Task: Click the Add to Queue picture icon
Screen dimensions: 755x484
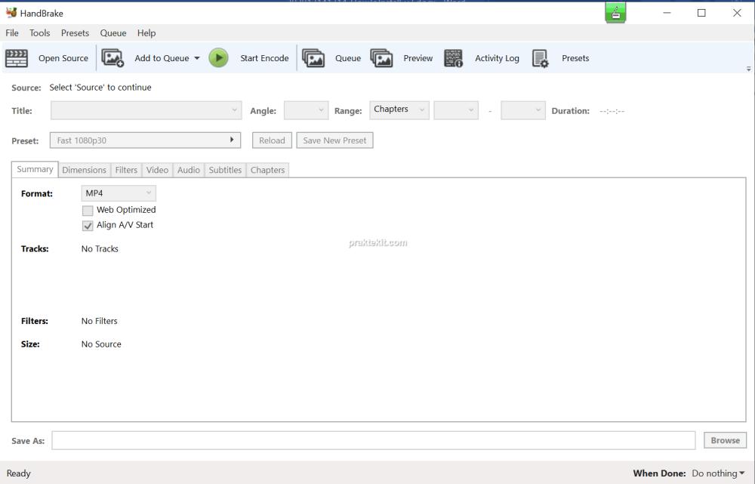Action: 112,58
